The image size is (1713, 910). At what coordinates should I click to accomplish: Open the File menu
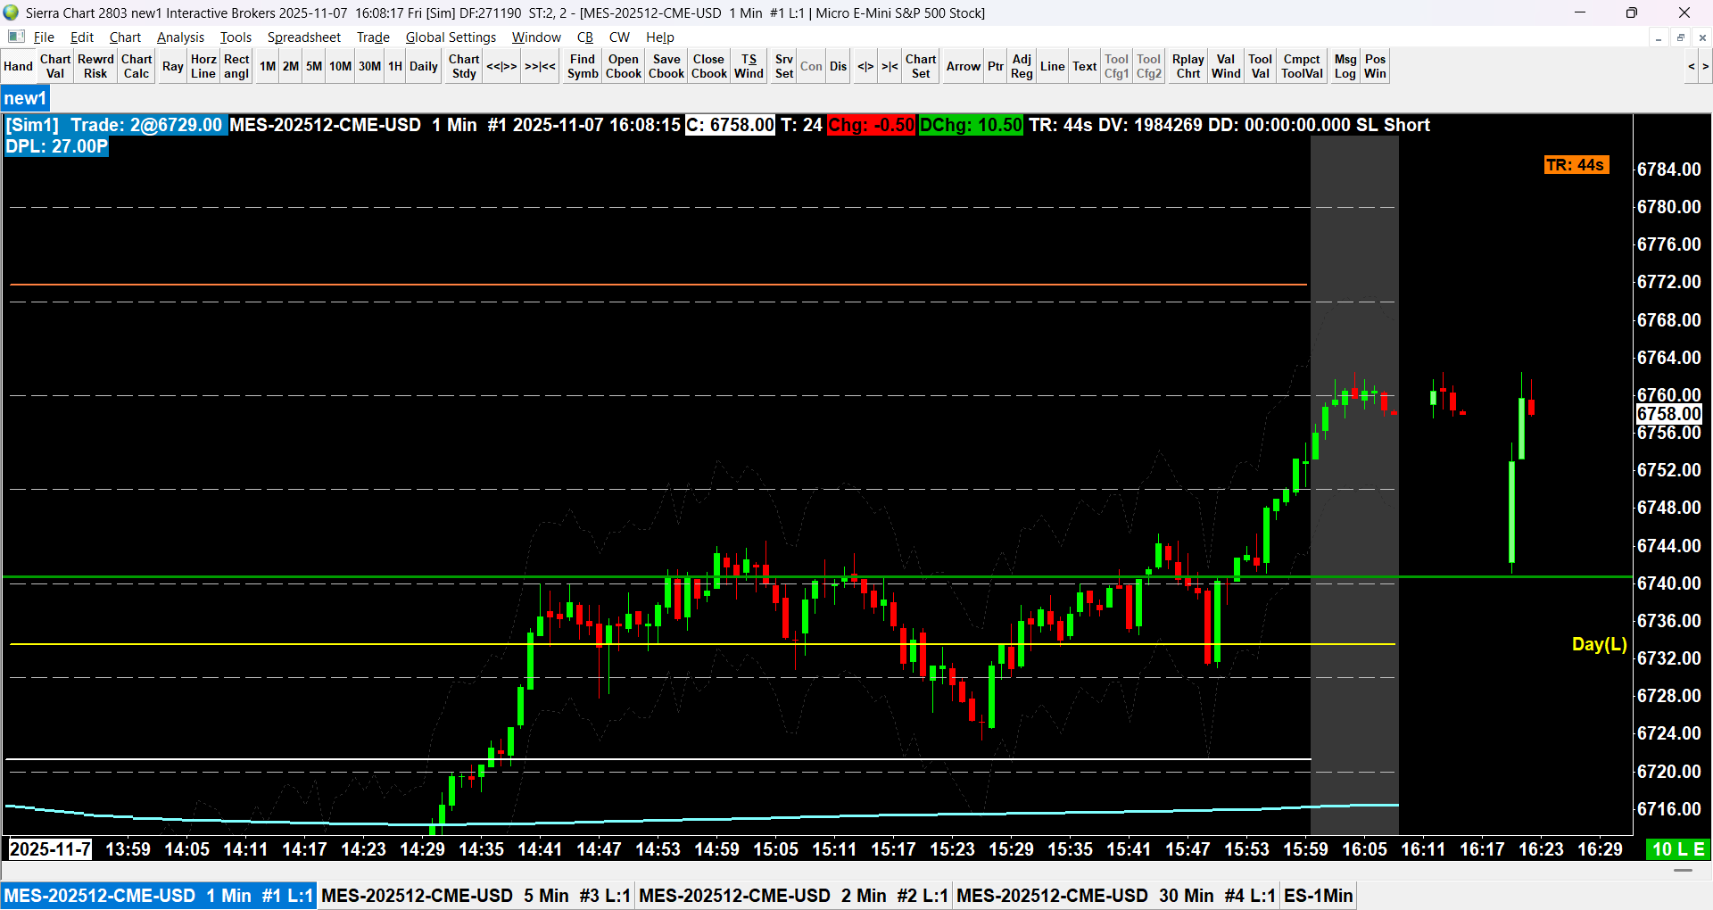pyautogui.click(x=44, y=37)
